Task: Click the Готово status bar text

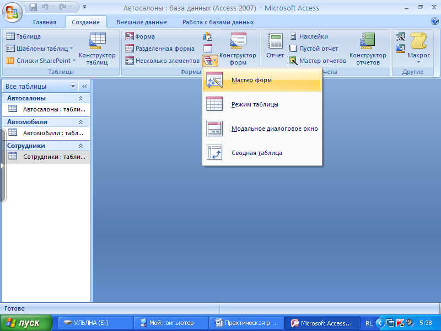Action: click(x=15, y=308)
